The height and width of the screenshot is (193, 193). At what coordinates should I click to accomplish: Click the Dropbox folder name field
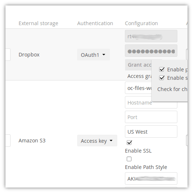(8, 55)
